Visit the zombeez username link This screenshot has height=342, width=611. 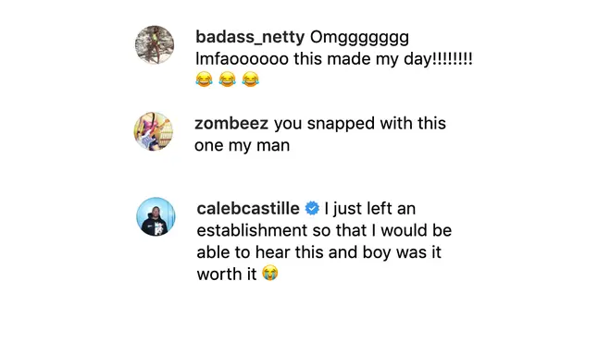[x=231, y=123]
